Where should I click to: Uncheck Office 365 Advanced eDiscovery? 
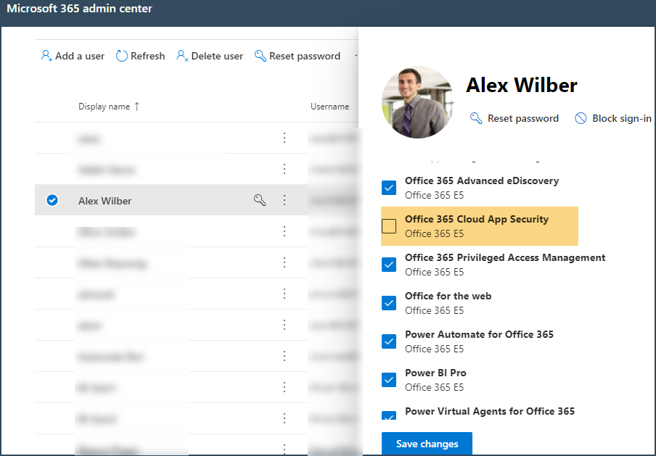tap(389, 188)
